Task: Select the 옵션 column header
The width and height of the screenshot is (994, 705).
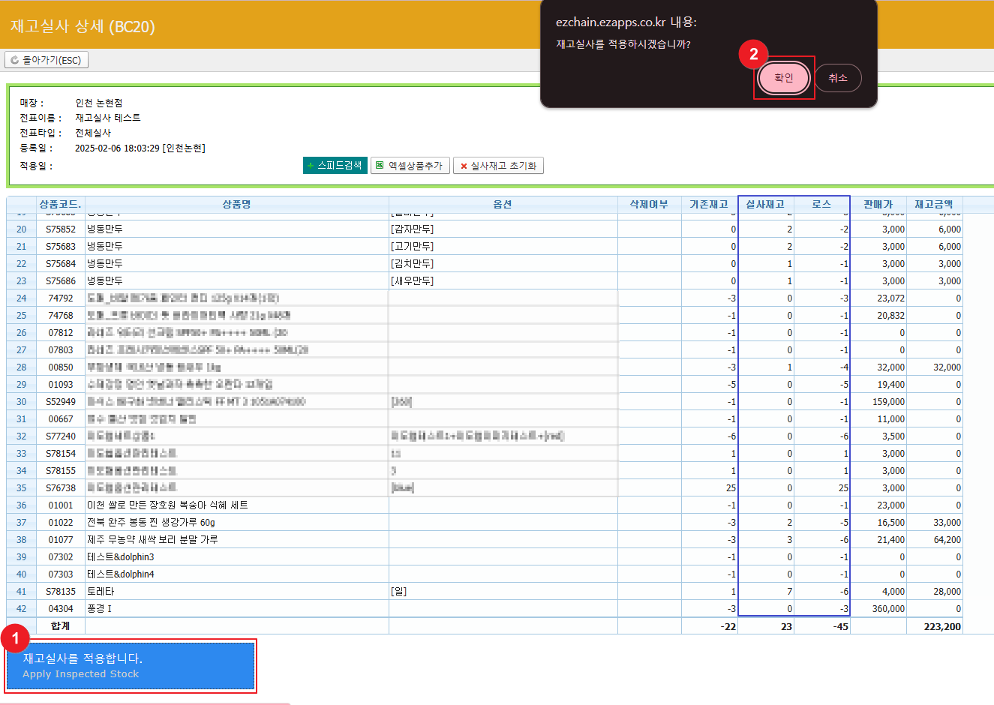Action: click(503, 204)
